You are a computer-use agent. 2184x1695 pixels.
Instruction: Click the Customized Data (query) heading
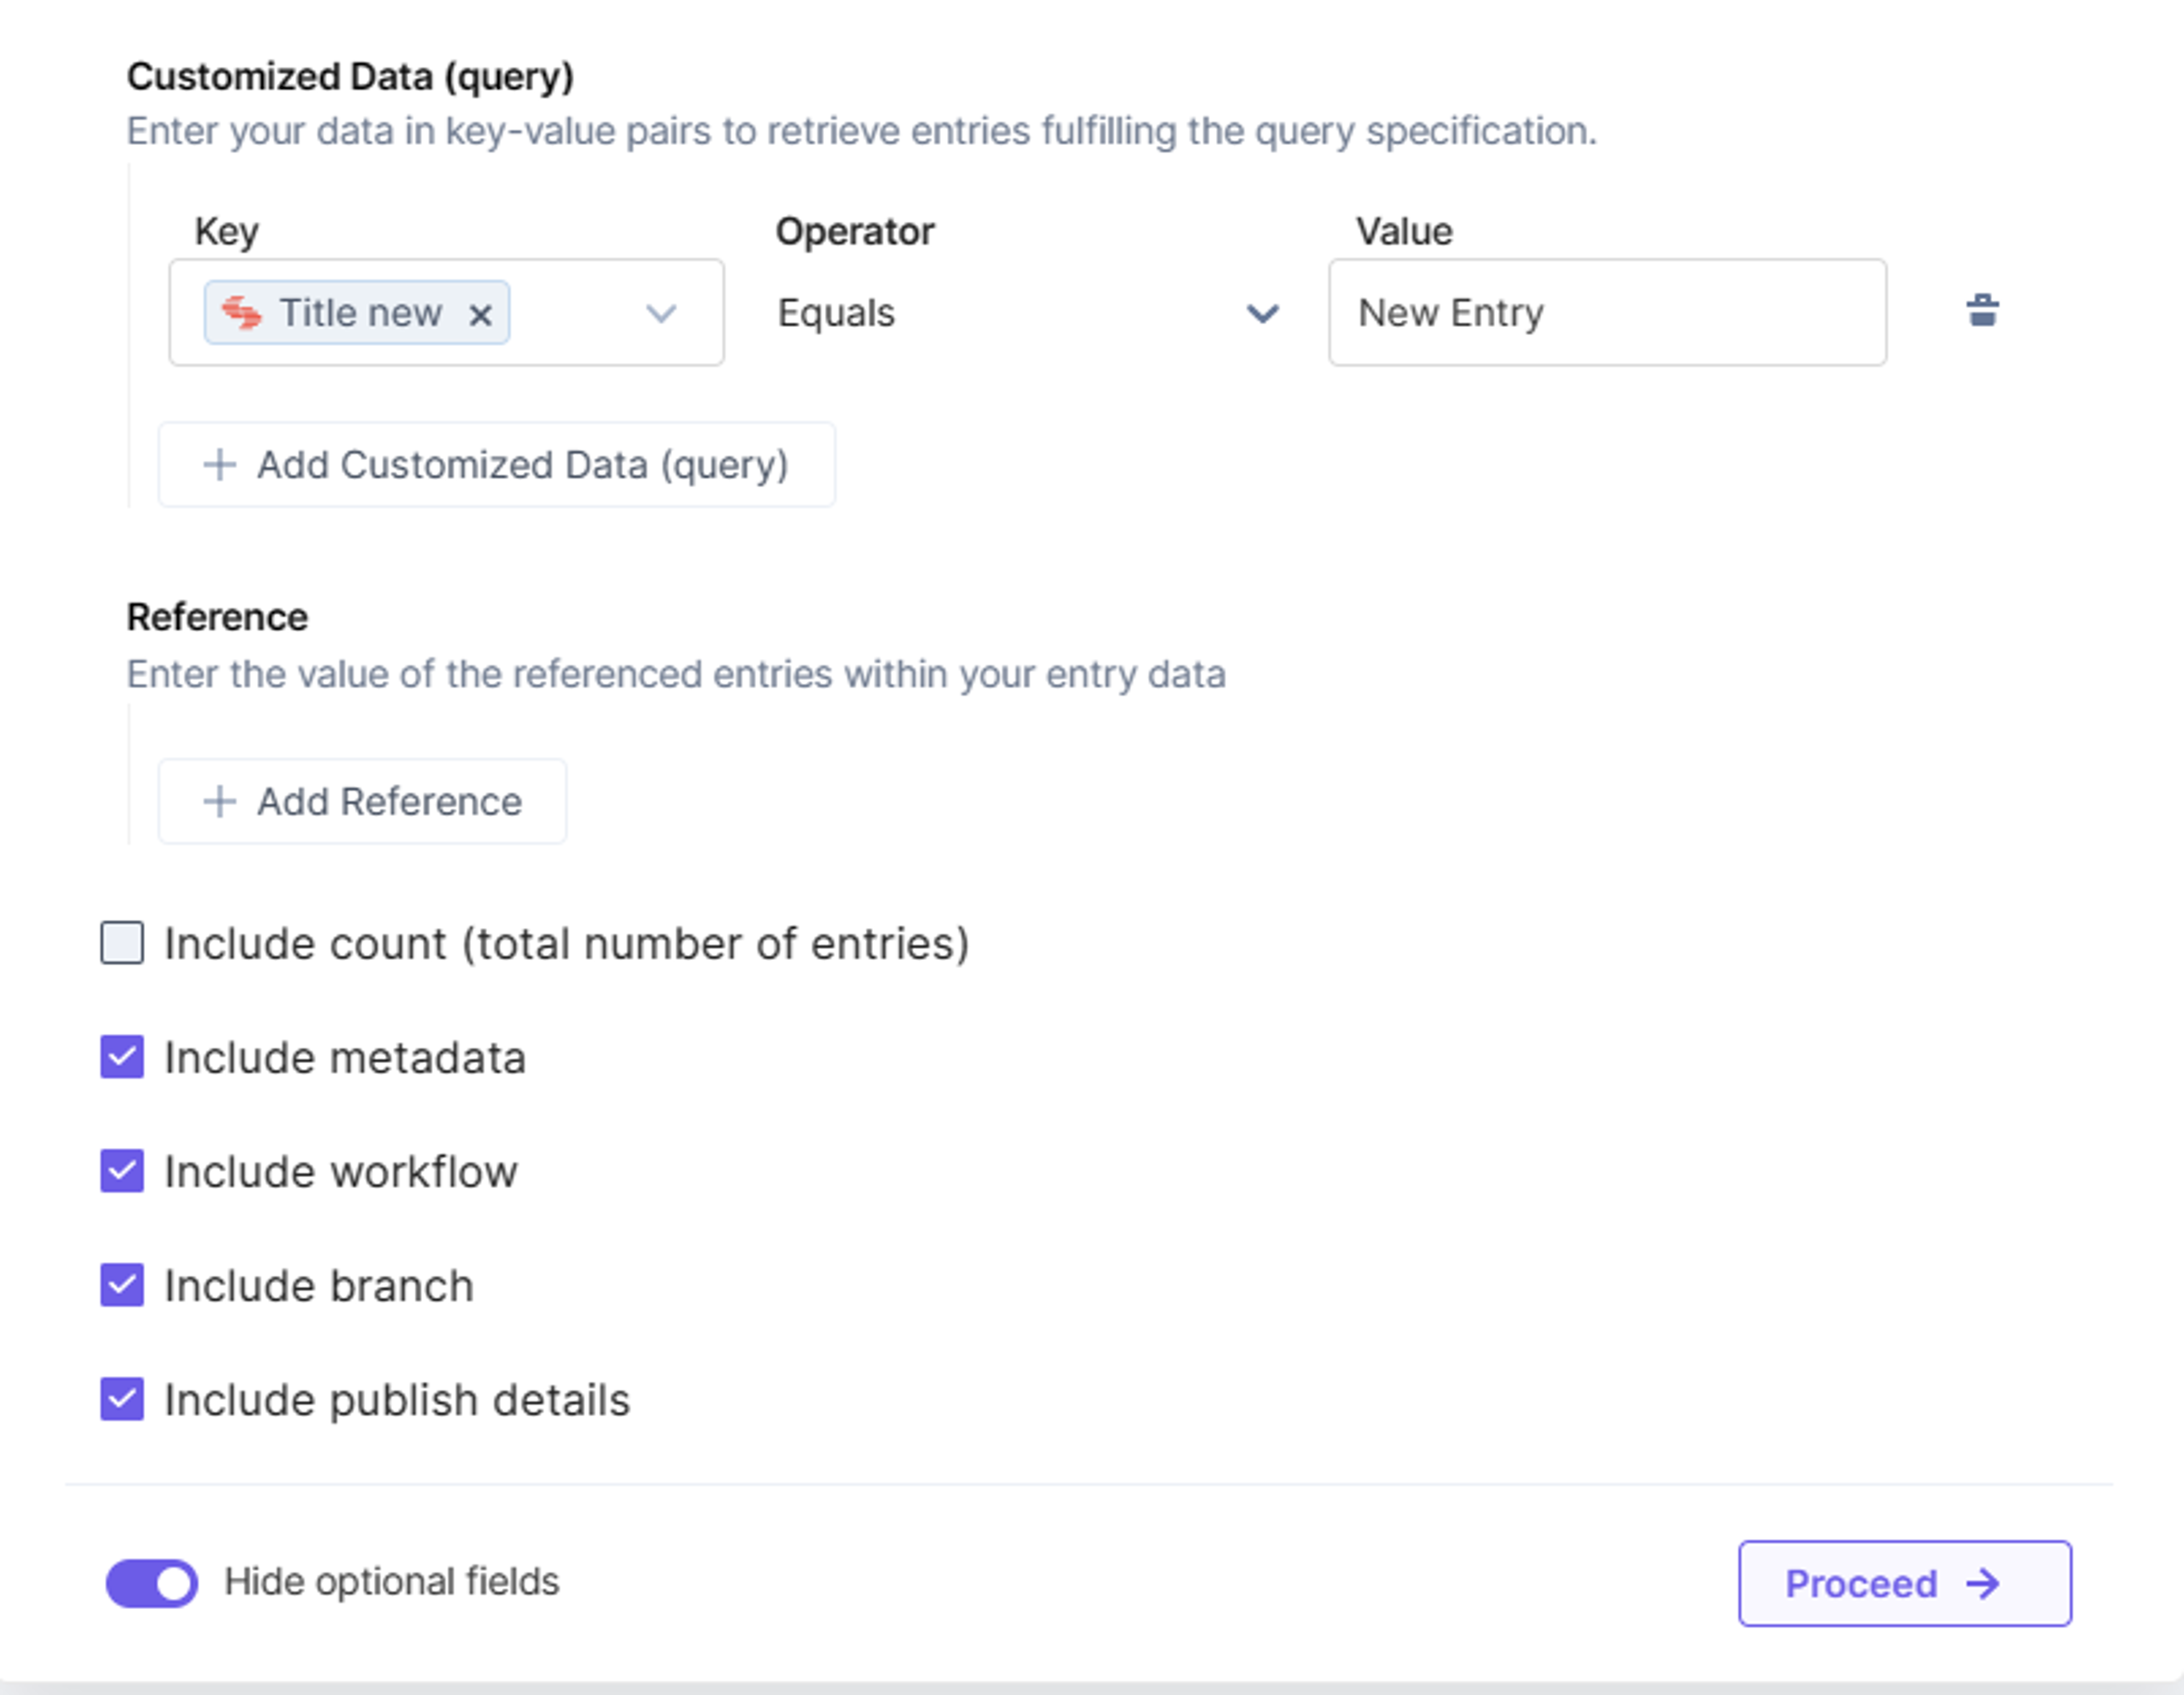coord(350,77)
